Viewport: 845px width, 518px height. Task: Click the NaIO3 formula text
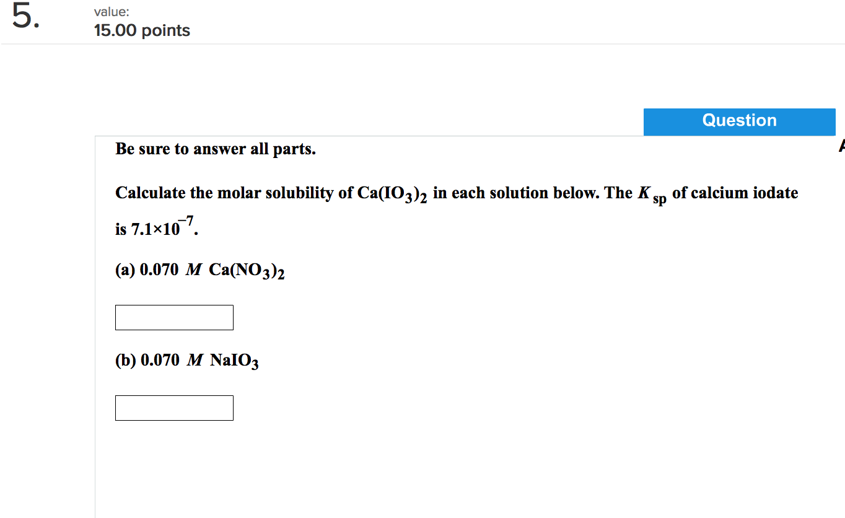tap(233, 360)
